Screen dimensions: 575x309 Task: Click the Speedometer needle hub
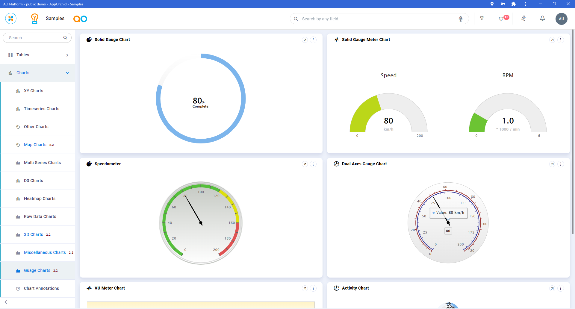click(x=201, y=223)
